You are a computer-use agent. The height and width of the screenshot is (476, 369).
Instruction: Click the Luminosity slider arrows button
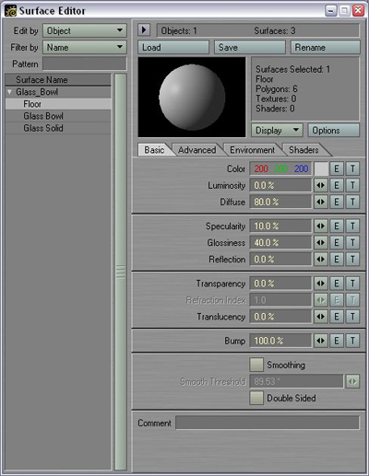point(320,185)
